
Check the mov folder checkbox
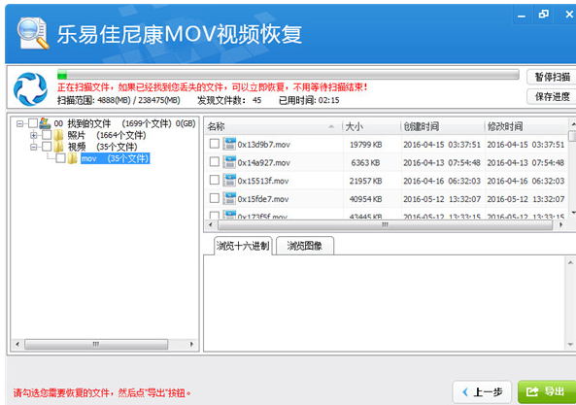60,158
